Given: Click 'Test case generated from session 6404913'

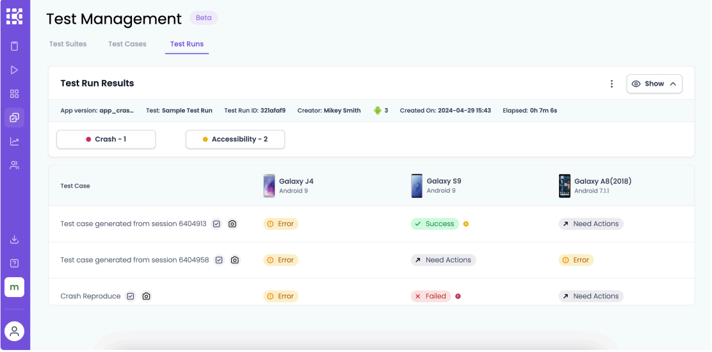Looking at the screenshot, I should (133, 223).
